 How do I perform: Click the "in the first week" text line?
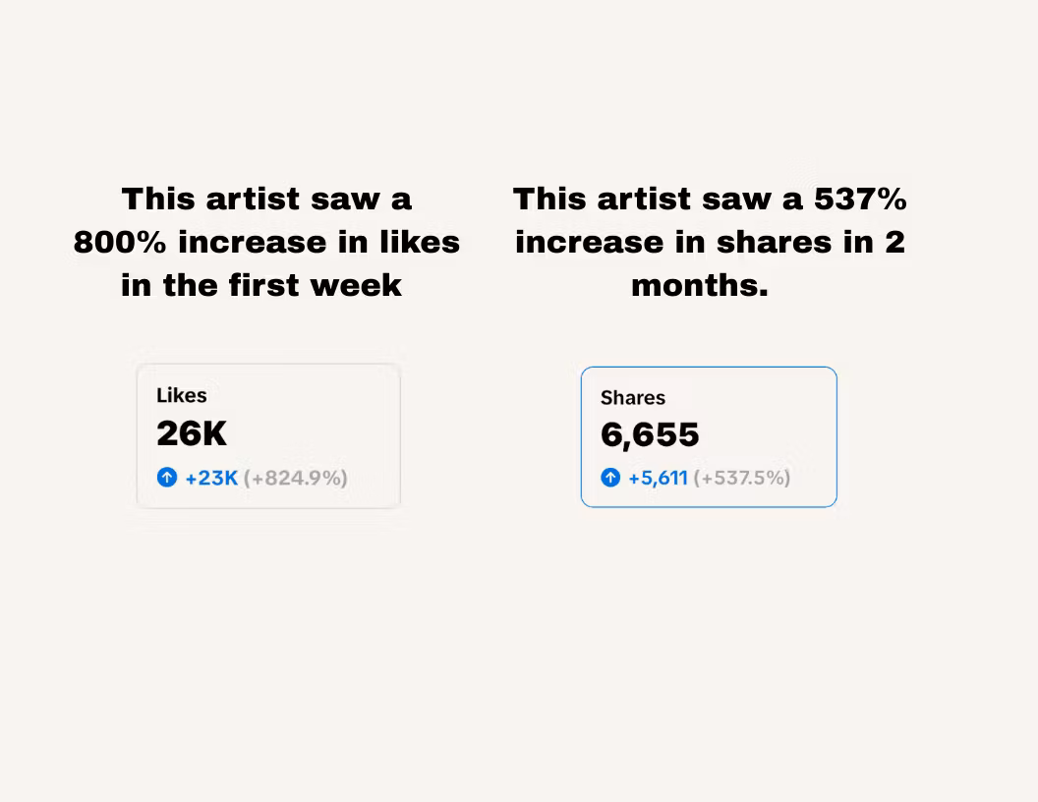point(261,285)
